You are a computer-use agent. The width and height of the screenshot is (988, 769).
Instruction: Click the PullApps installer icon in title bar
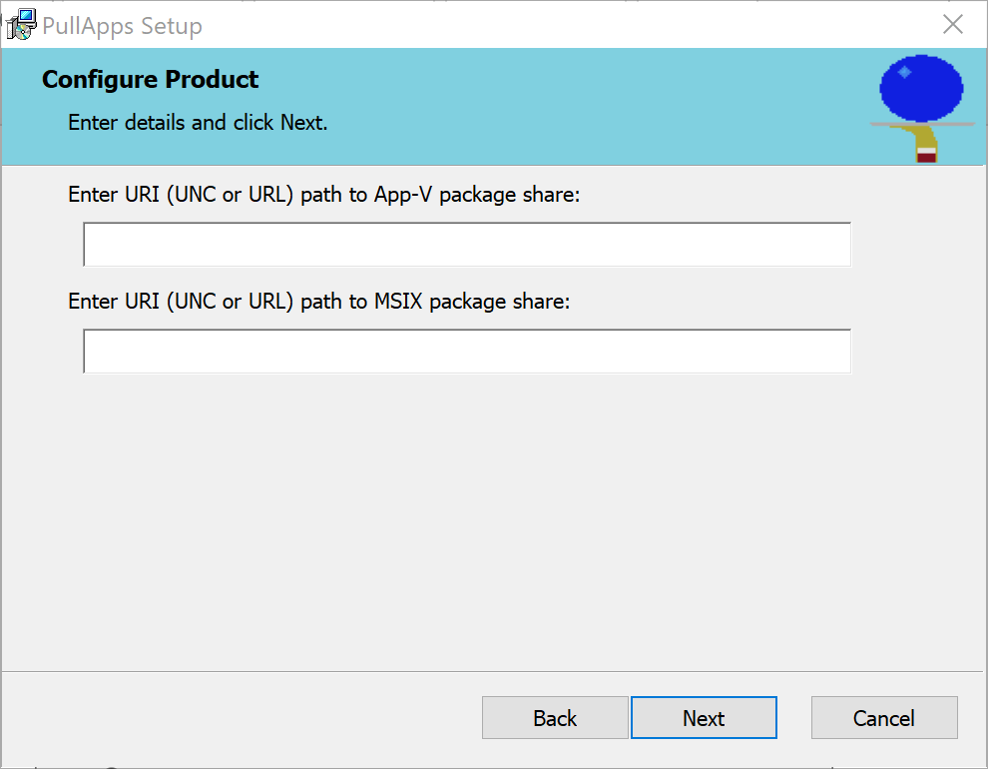pos(20,25)
